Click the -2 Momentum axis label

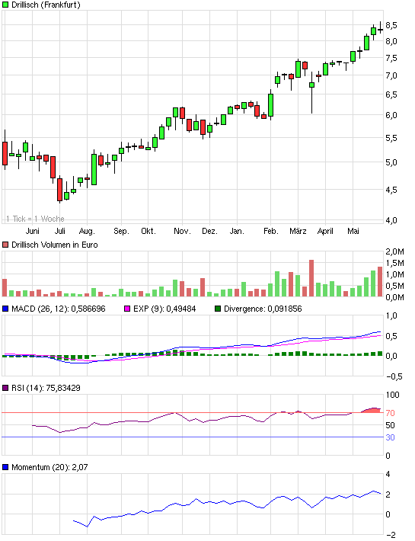(391, 535)
